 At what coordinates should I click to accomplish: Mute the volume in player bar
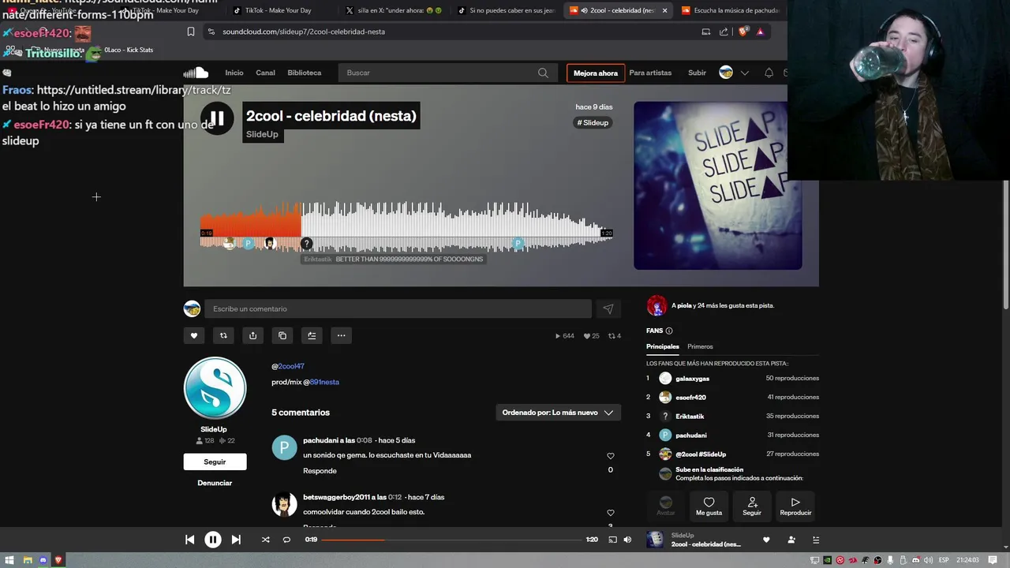(627, 540)
